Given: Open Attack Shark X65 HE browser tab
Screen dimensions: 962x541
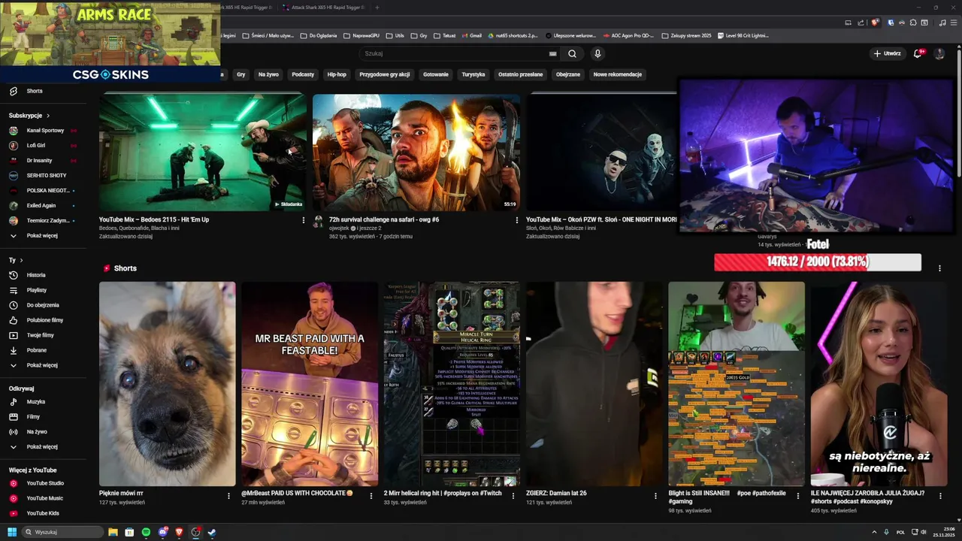Looking at the screenshot, I should (x=323, y=8).
